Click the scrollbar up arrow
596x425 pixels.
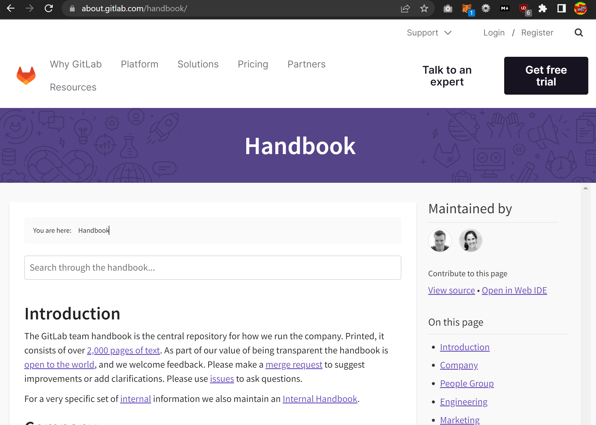(x=585, y=188)
